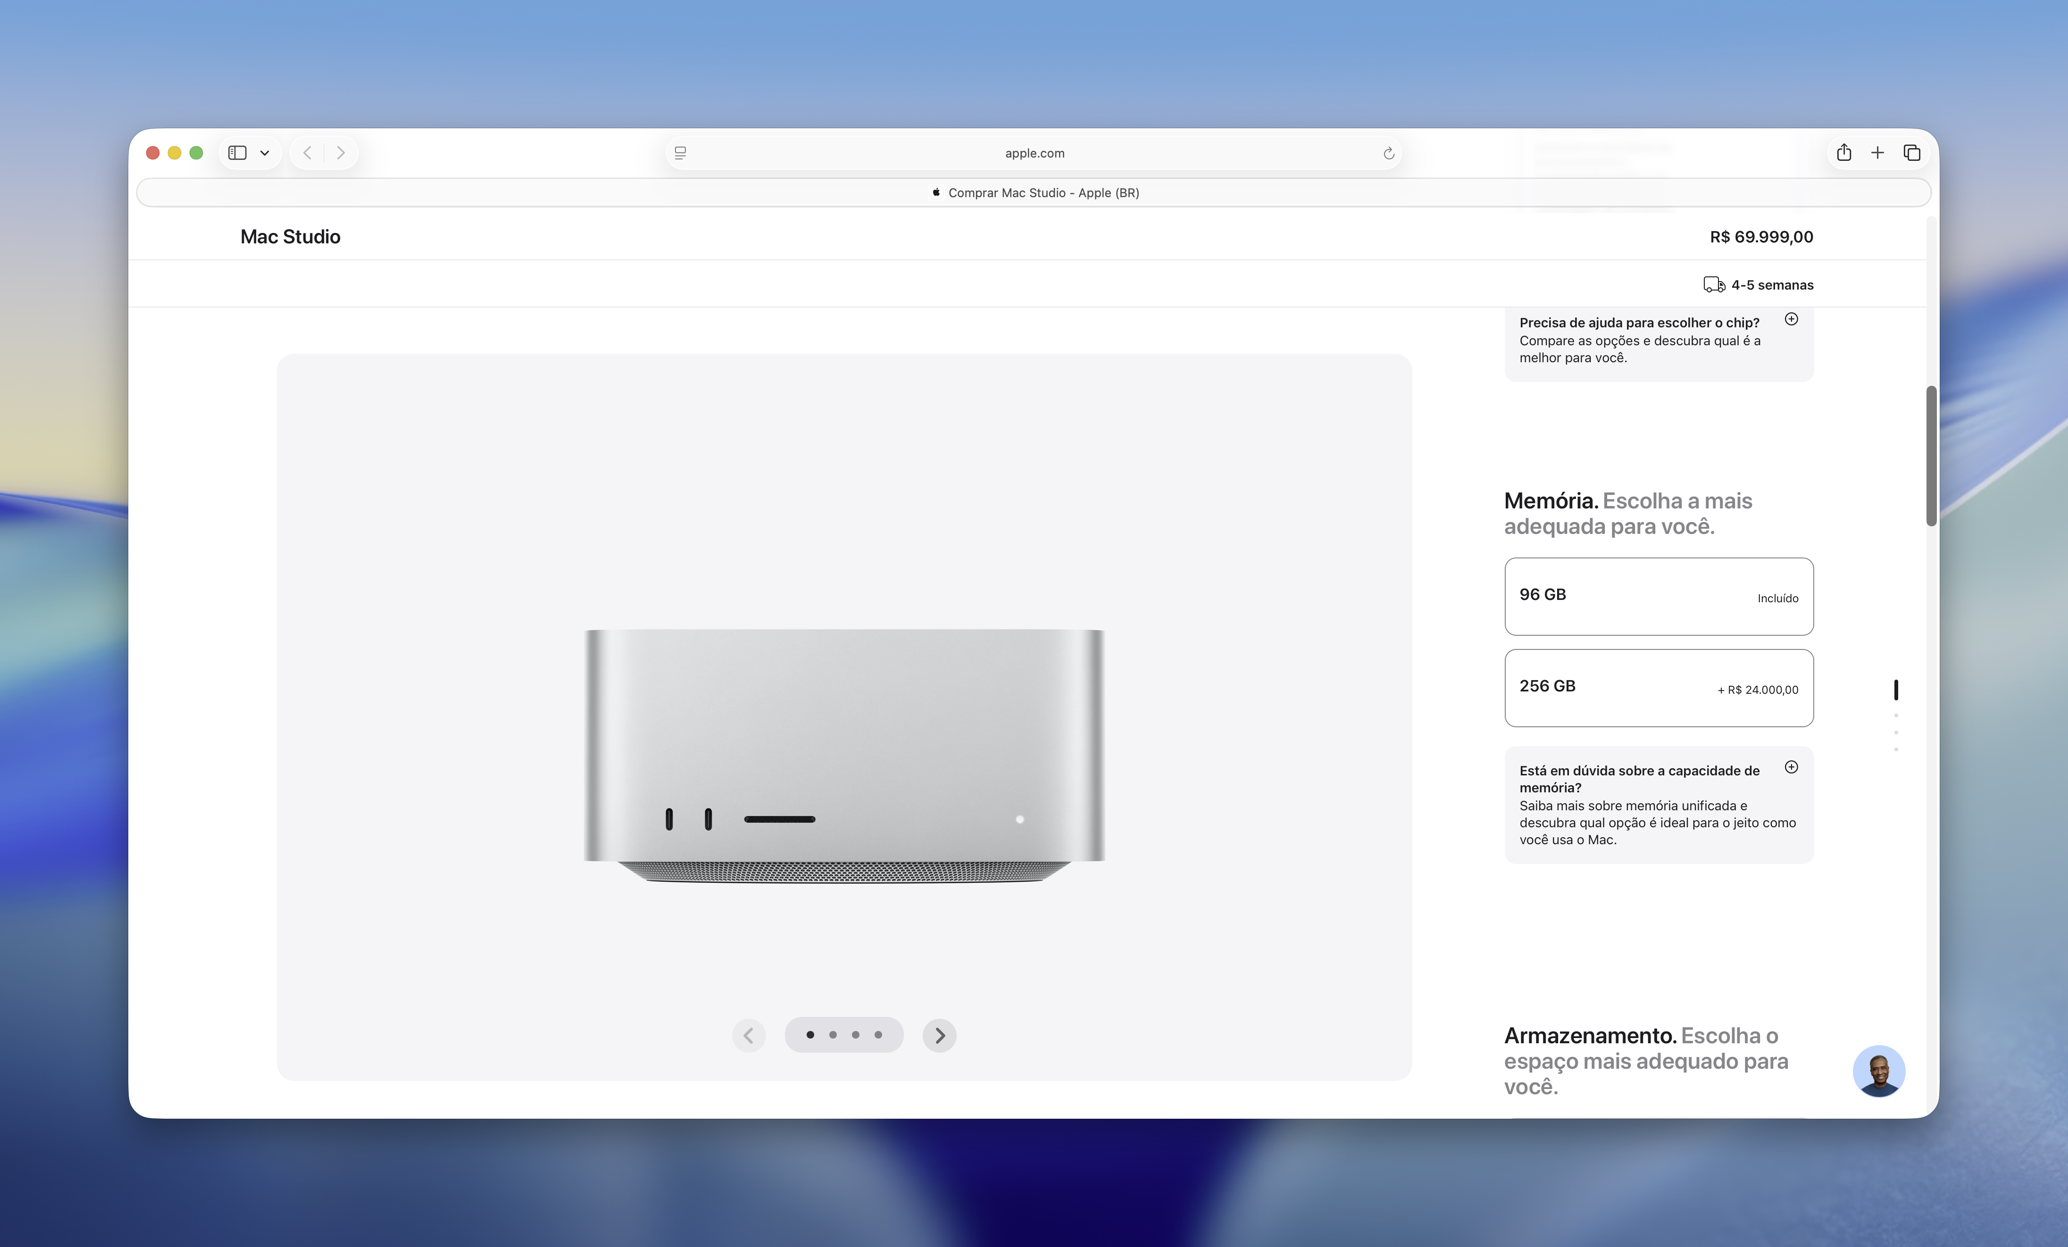Open the Share menu in Safari
The width and height of the screenshot is (2068, 1247).
pyautogui.click(x=1845, y=153)
